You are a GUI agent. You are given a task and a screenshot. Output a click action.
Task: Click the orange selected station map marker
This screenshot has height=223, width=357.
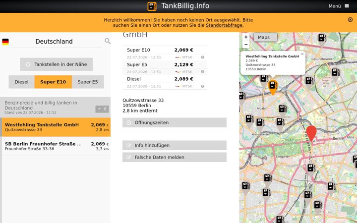pyautogui.click(x=273, y=87)
